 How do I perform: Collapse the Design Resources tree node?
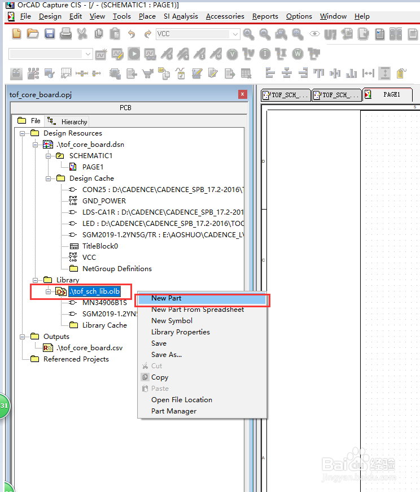tap(22, 134)
